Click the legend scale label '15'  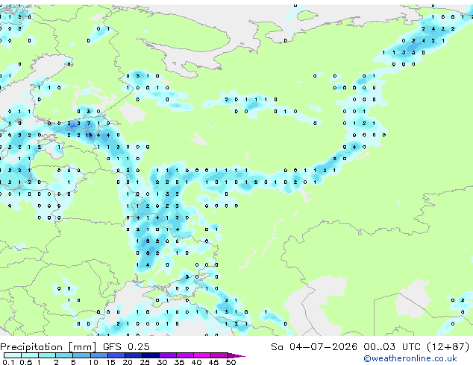pos(110,362)
